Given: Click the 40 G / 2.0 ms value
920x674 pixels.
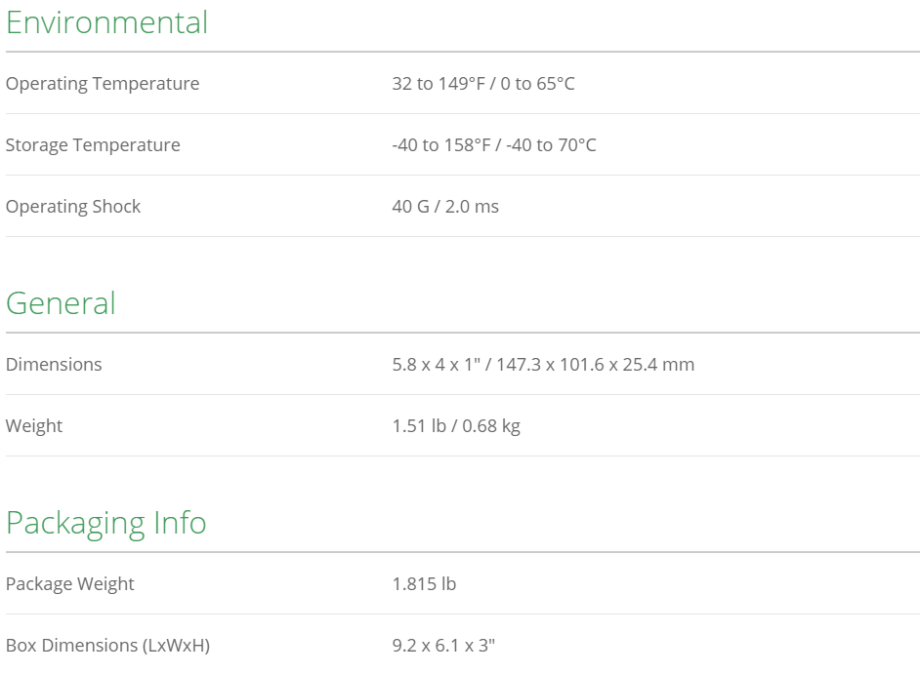Looking at the screenshot, I should [x=445, y=207].
